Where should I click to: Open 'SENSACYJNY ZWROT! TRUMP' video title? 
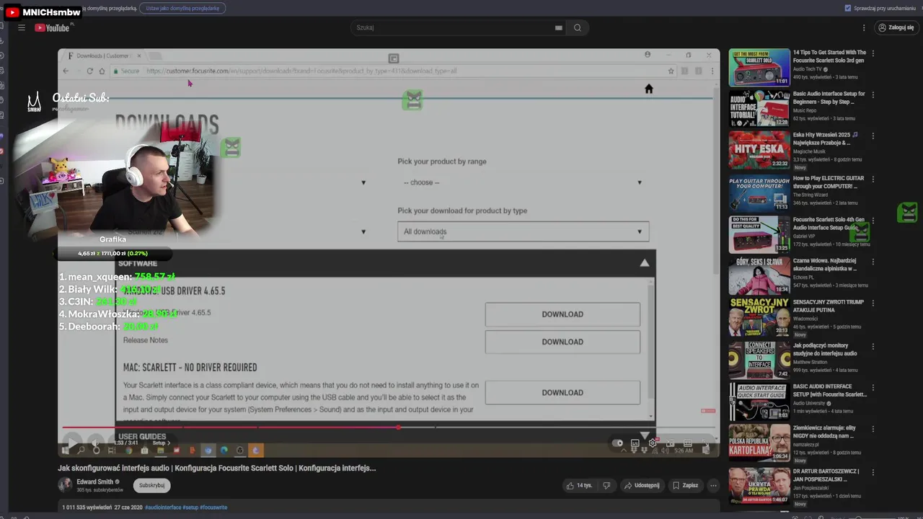(829, 305)
